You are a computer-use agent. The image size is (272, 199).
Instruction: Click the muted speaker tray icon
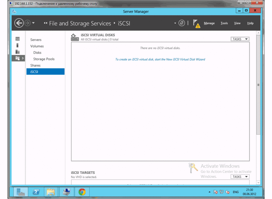227,192
